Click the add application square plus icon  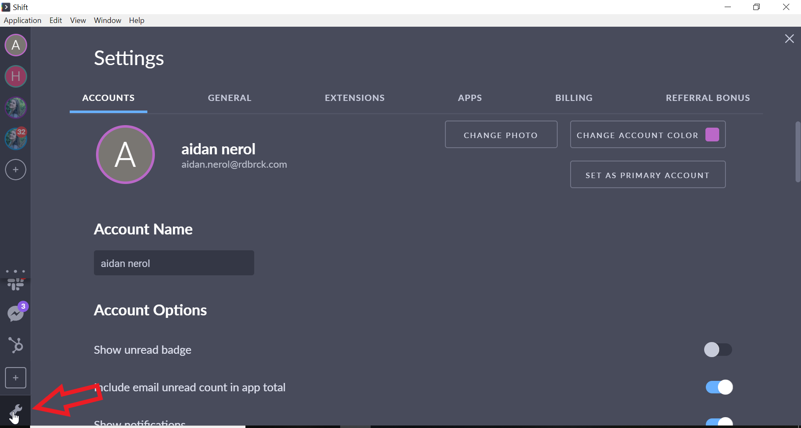point(15,378)
